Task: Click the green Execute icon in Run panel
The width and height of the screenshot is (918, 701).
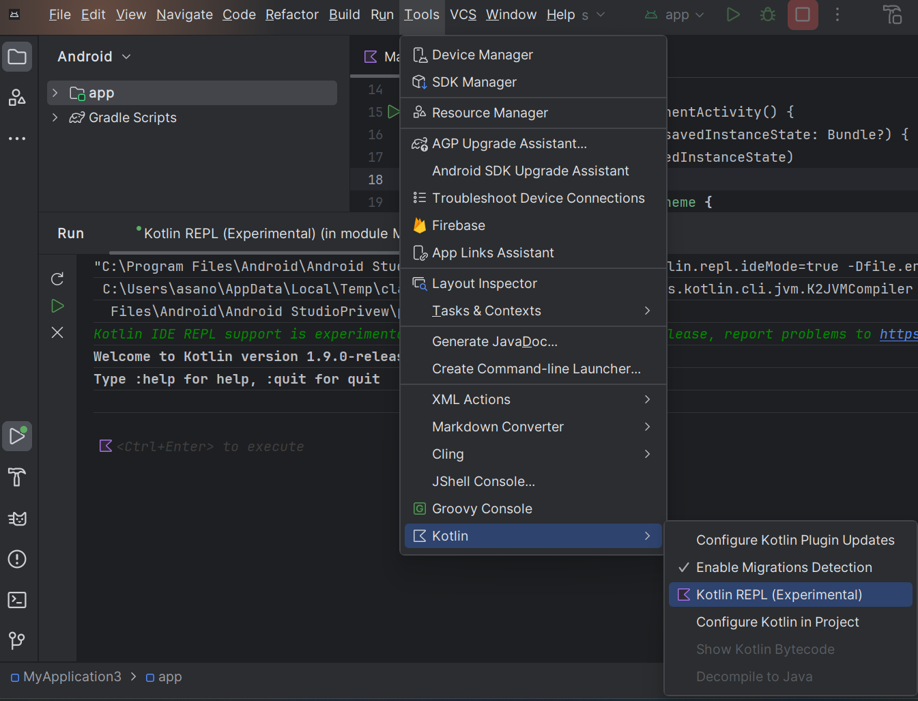Action: [x=57, y=306]
